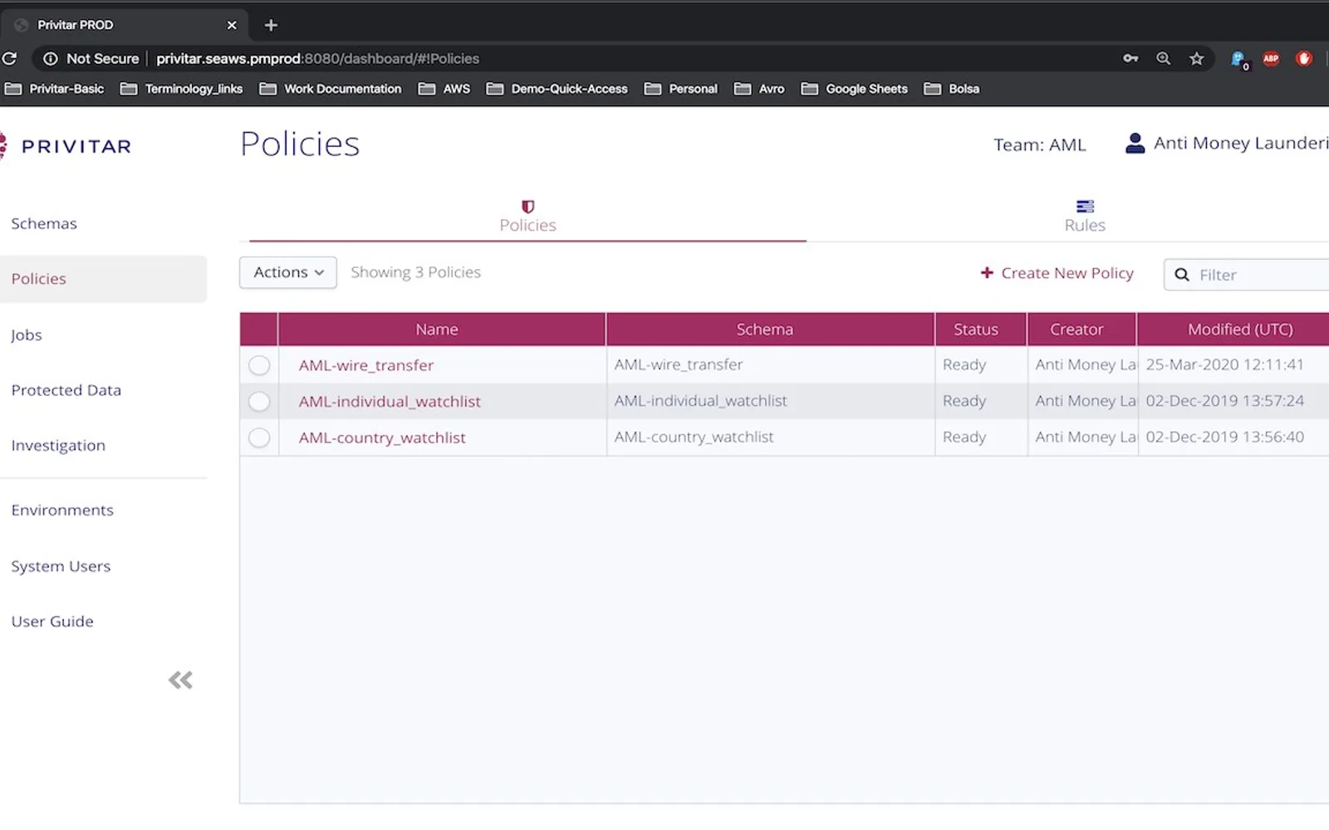Expand the Actions dropdown
Screen dimensions: 1329x830
coord(288,272)
